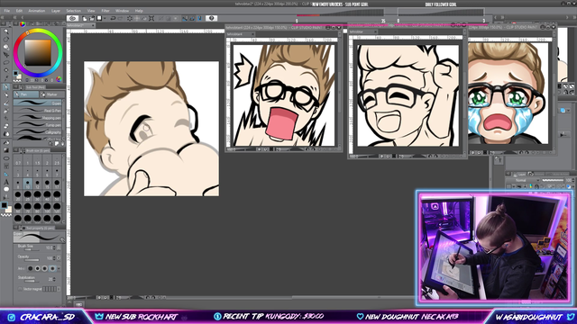Pick a shade in the color square

[x=38, y=52]
